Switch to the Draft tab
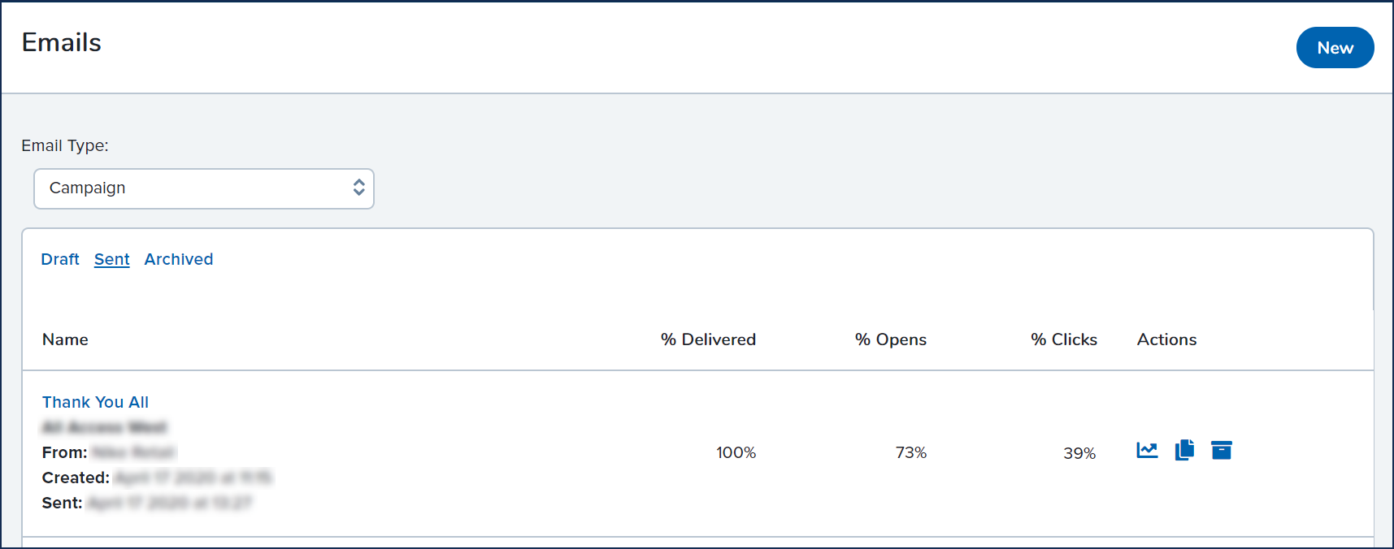Viewport: 1394px width, 549px height. (60, 259)
